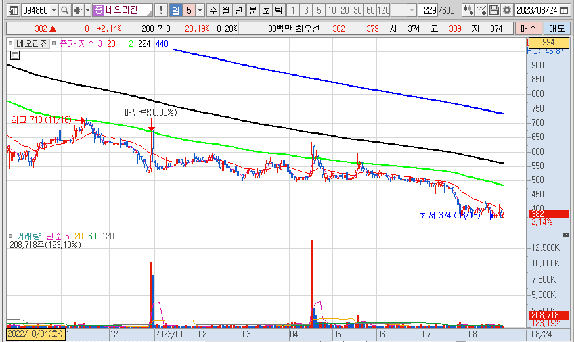The height and width of the screenshot is (342, 574).
Task: Click the yellow 994 price scale label
Action: (548, 43)
